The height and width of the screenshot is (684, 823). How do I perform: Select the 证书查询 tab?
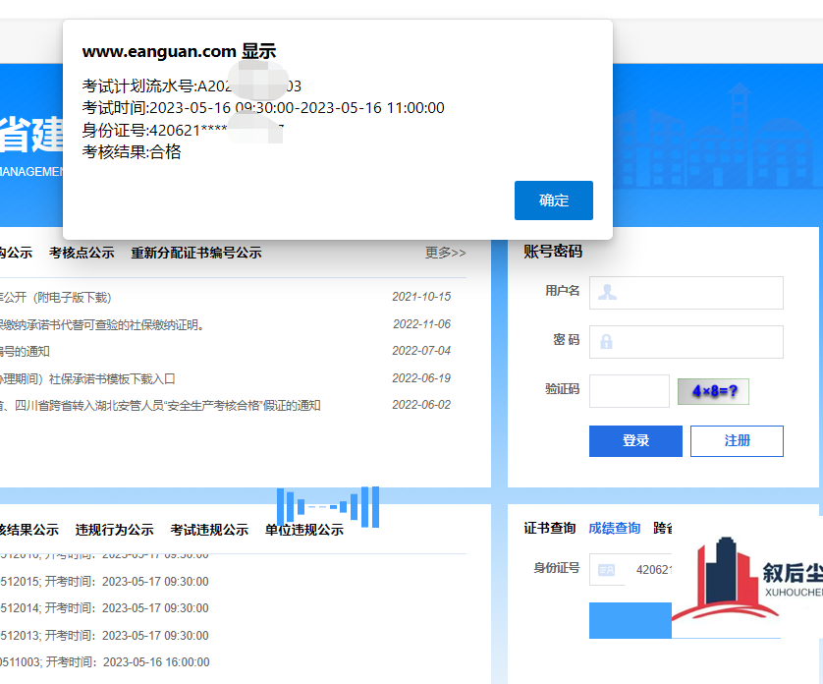(549, 529)
